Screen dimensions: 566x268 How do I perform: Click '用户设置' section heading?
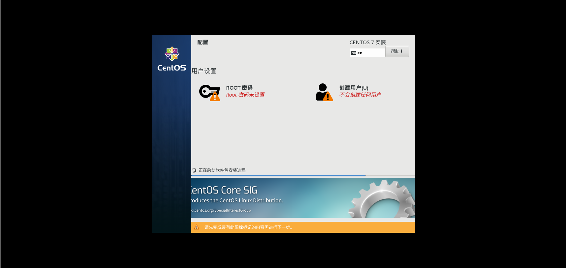(204, 71)
